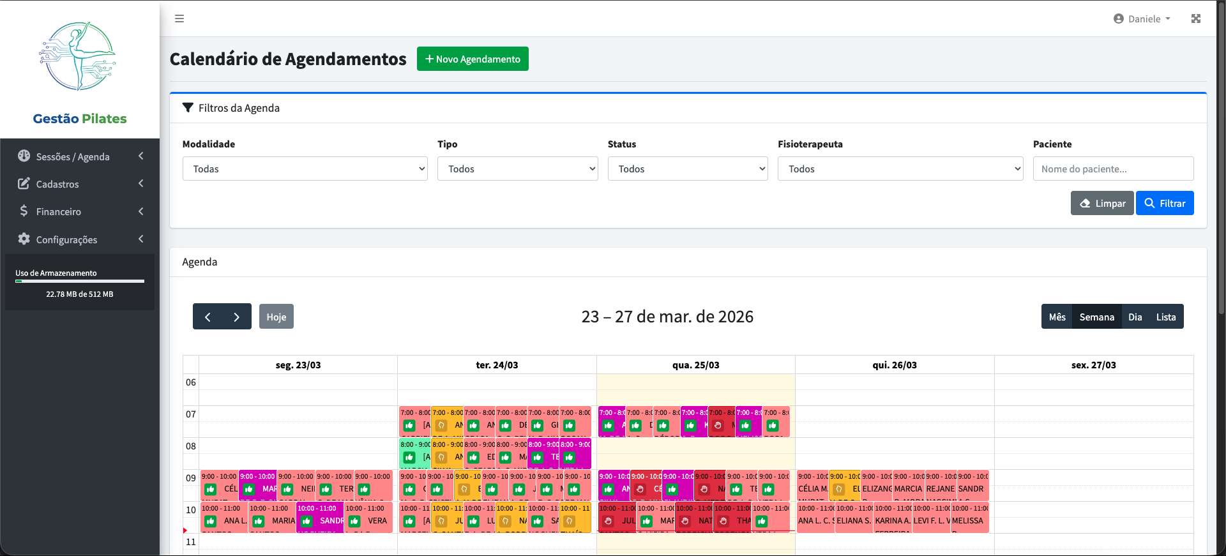Image resolution: width=1226 pixels, height=556 pixels.
Task: Open the Modalidade dropdown
Action: pos(305,169)
